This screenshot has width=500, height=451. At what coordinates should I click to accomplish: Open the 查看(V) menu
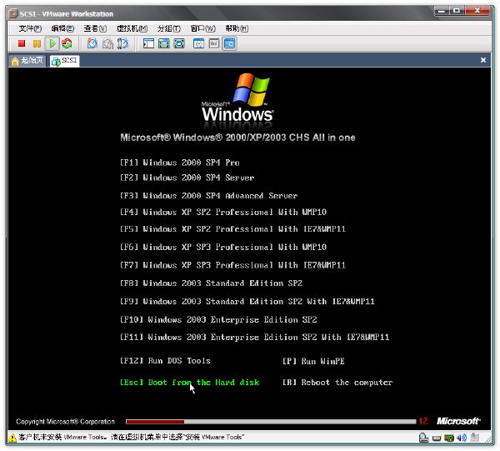tap(95, 28)
